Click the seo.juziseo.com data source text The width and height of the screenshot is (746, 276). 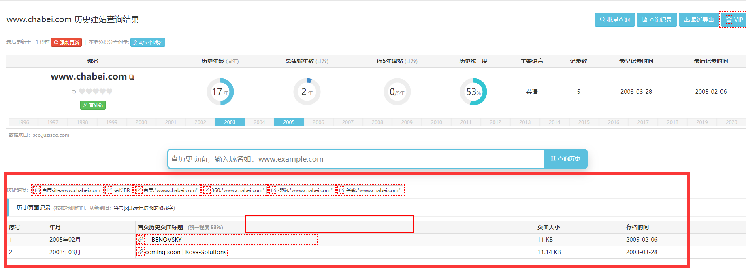51,135
